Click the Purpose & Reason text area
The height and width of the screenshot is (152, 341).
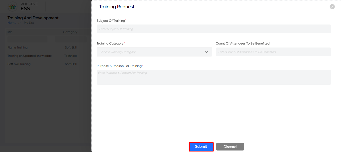[x=214, y=77]
